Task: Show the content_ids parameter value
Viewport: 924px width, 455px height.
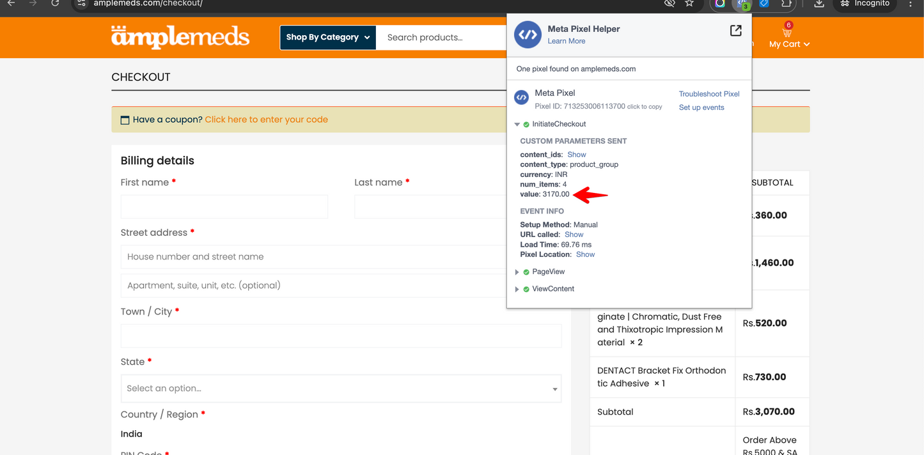Action: coord(576,155)
